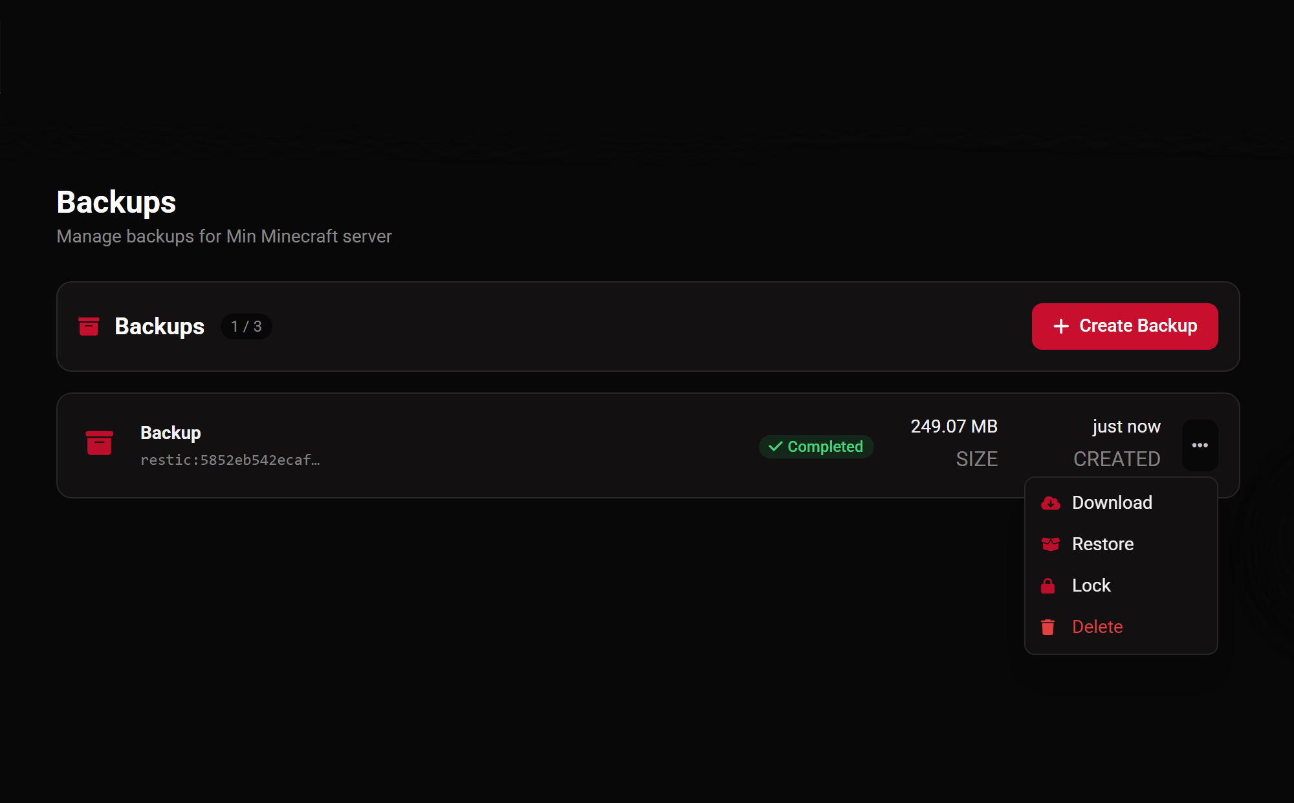Click the plus icon on Create Backup

coord(1061,326)
